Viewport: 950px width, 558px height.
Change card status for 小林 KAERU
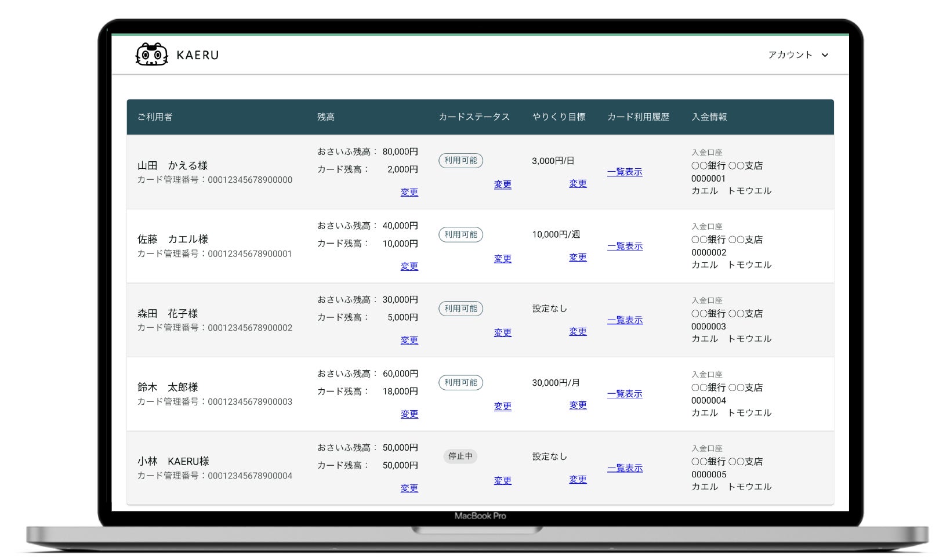502,480
